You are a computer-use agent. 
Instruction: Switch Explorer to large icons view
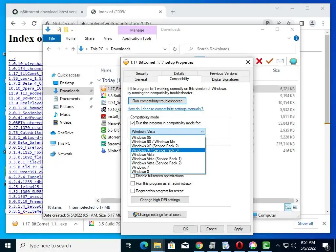tap(295, 207)
